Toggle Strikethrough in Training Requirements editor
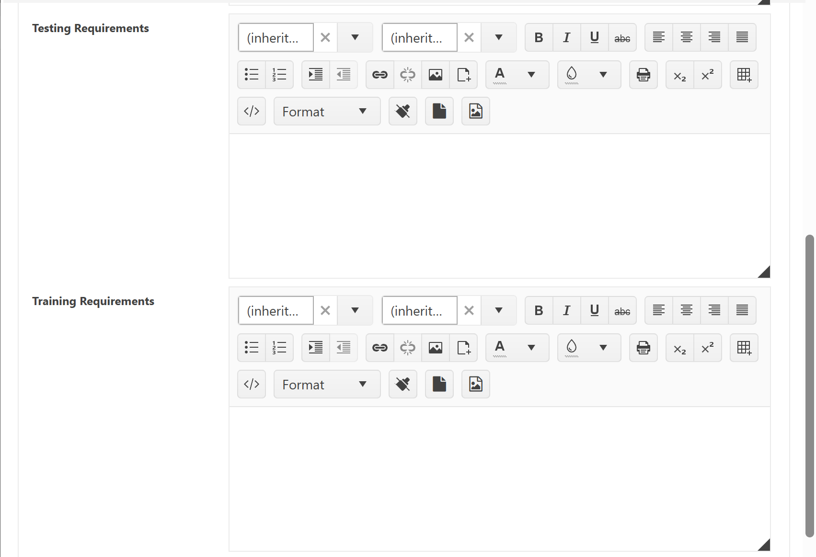Screen dimensions: 816x557 622,310
